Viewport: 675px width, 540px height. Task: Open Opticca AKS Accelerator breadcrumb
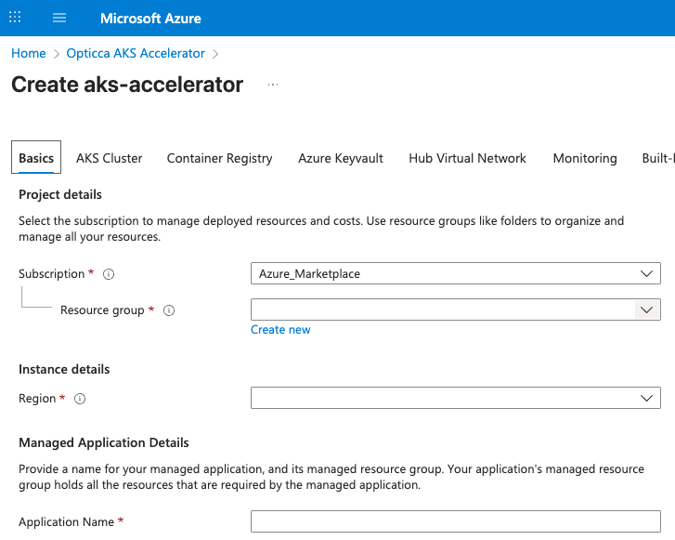tap(136, 54)
